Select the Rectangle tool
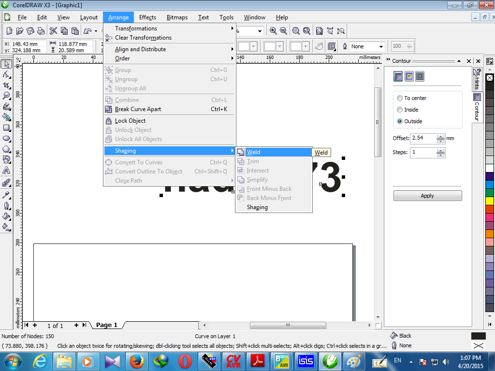This screenshot has height=371, width=495. click(x=6, y=128)
